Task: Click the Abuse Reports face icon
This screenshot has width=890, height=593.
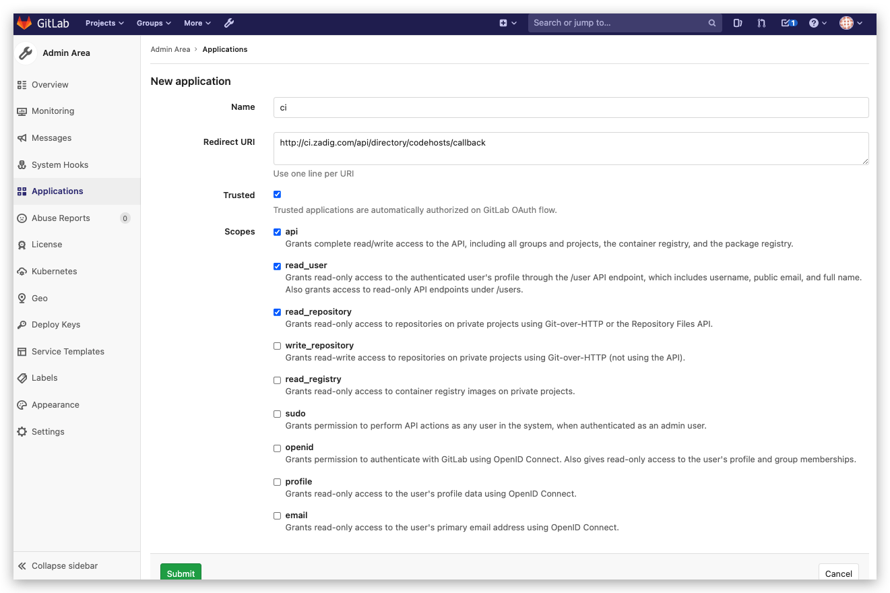Action: (x=22, y=218)
